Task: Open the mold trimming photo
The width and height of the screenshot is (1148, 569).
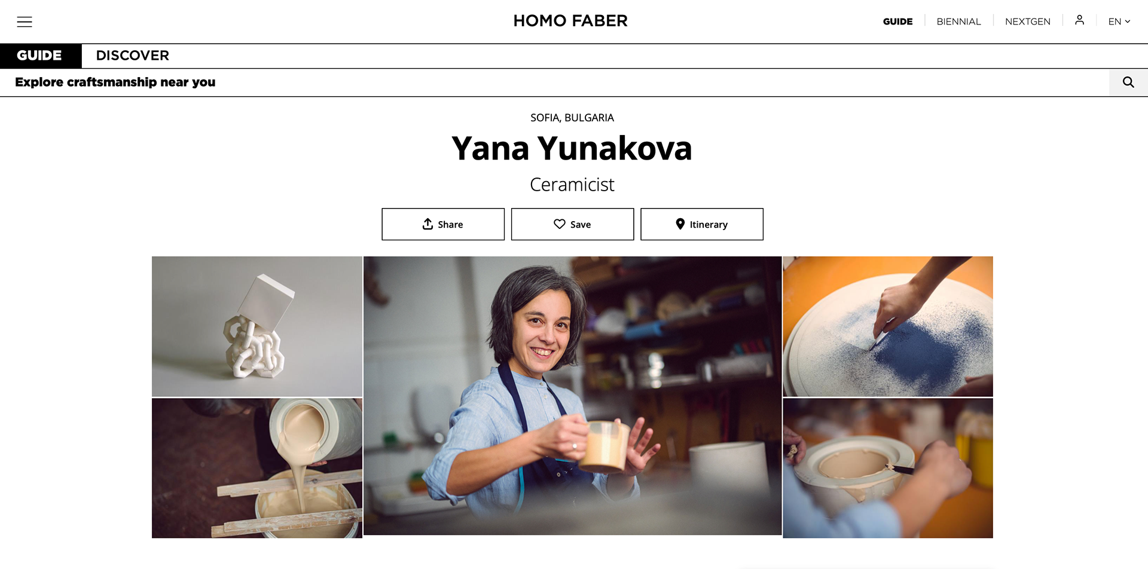Action: coord(888,468)
